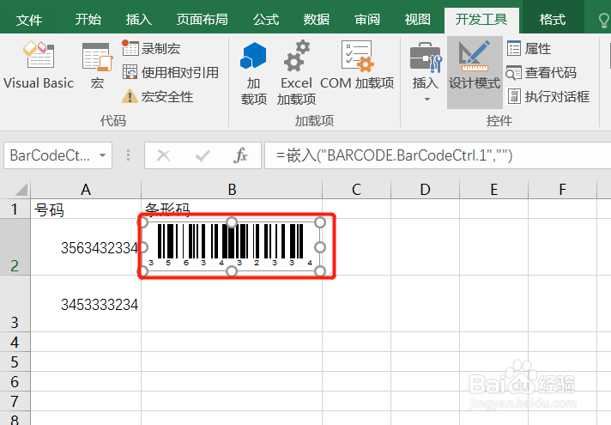Click cell containing 3563432334
Screen dimensions: 611x425
click(x=86, y=247)
